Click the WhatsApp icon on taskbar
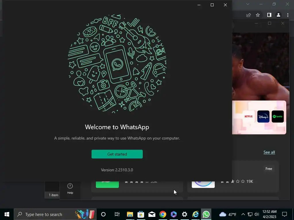 pyautogui.click(x=206, y=214)
